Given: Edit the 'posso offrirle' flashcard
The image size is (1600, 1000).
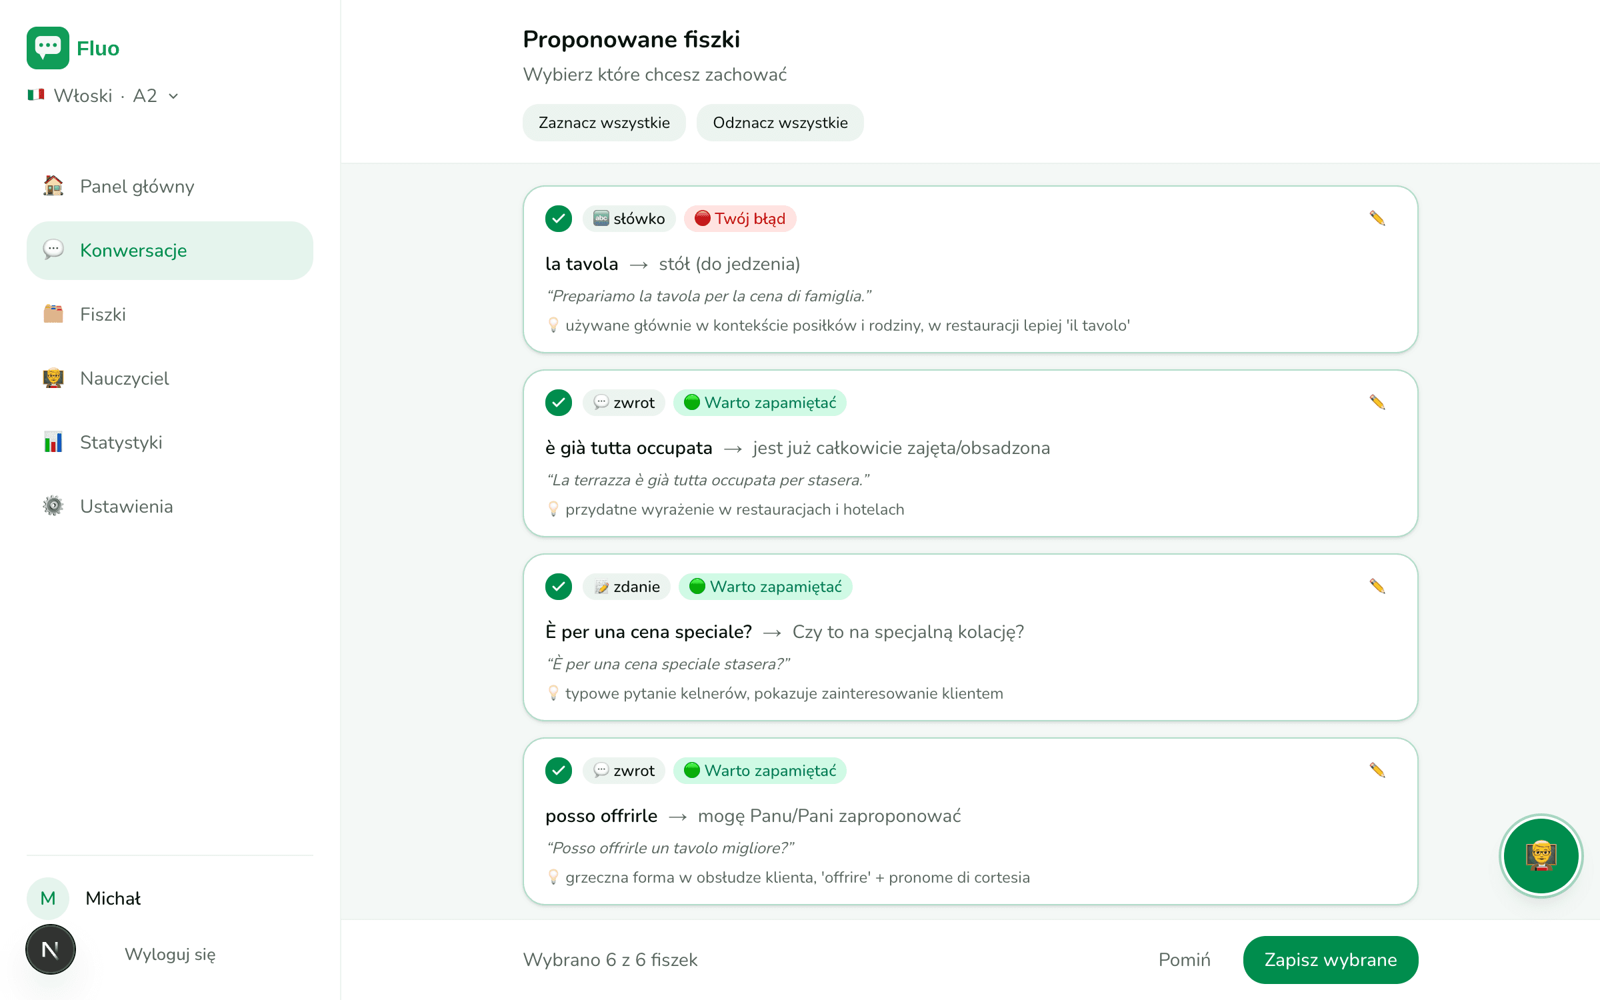Looking at the screenshot, I should (1377, 770).
